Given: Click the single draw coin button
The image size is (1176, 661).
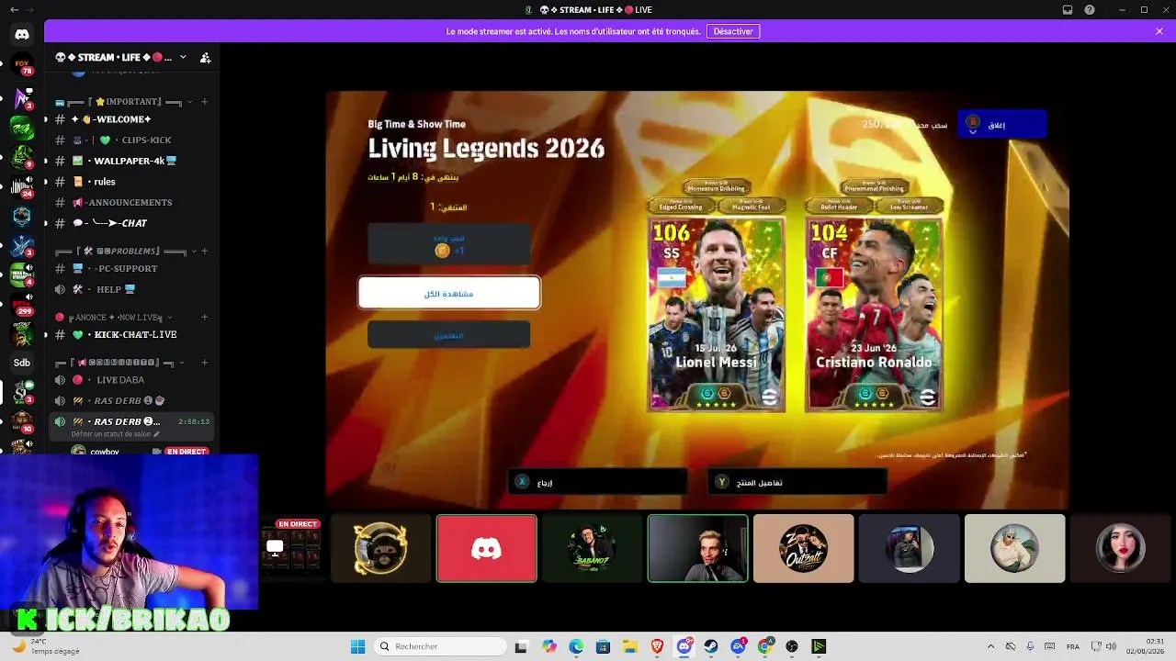Looking at the screenshot, I should pyautogui.click(x=449, y=244).
